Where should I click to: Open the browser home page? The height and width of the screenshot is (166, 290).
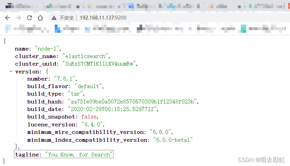(40, 18)
